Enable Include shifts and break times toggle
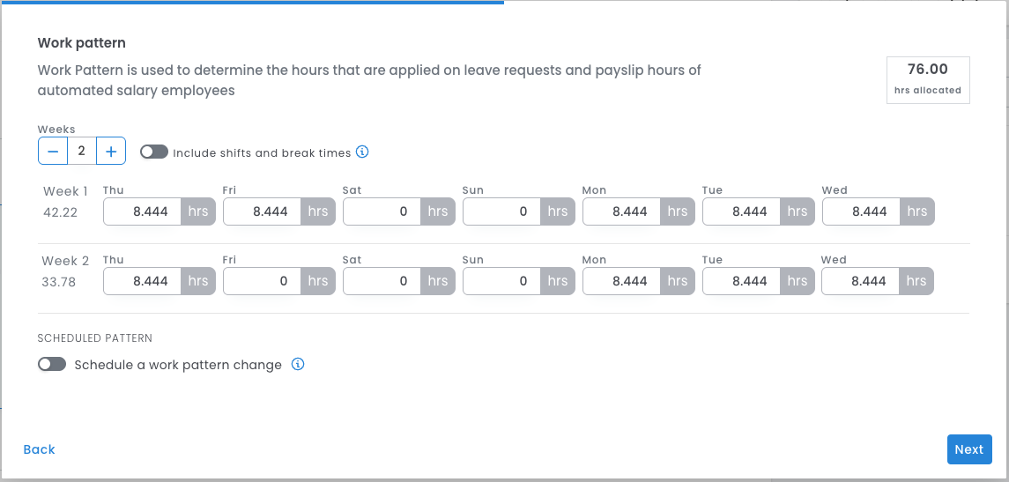This screenshot has width=1009, height=482. pyautogui.click(x=153, y=152)
